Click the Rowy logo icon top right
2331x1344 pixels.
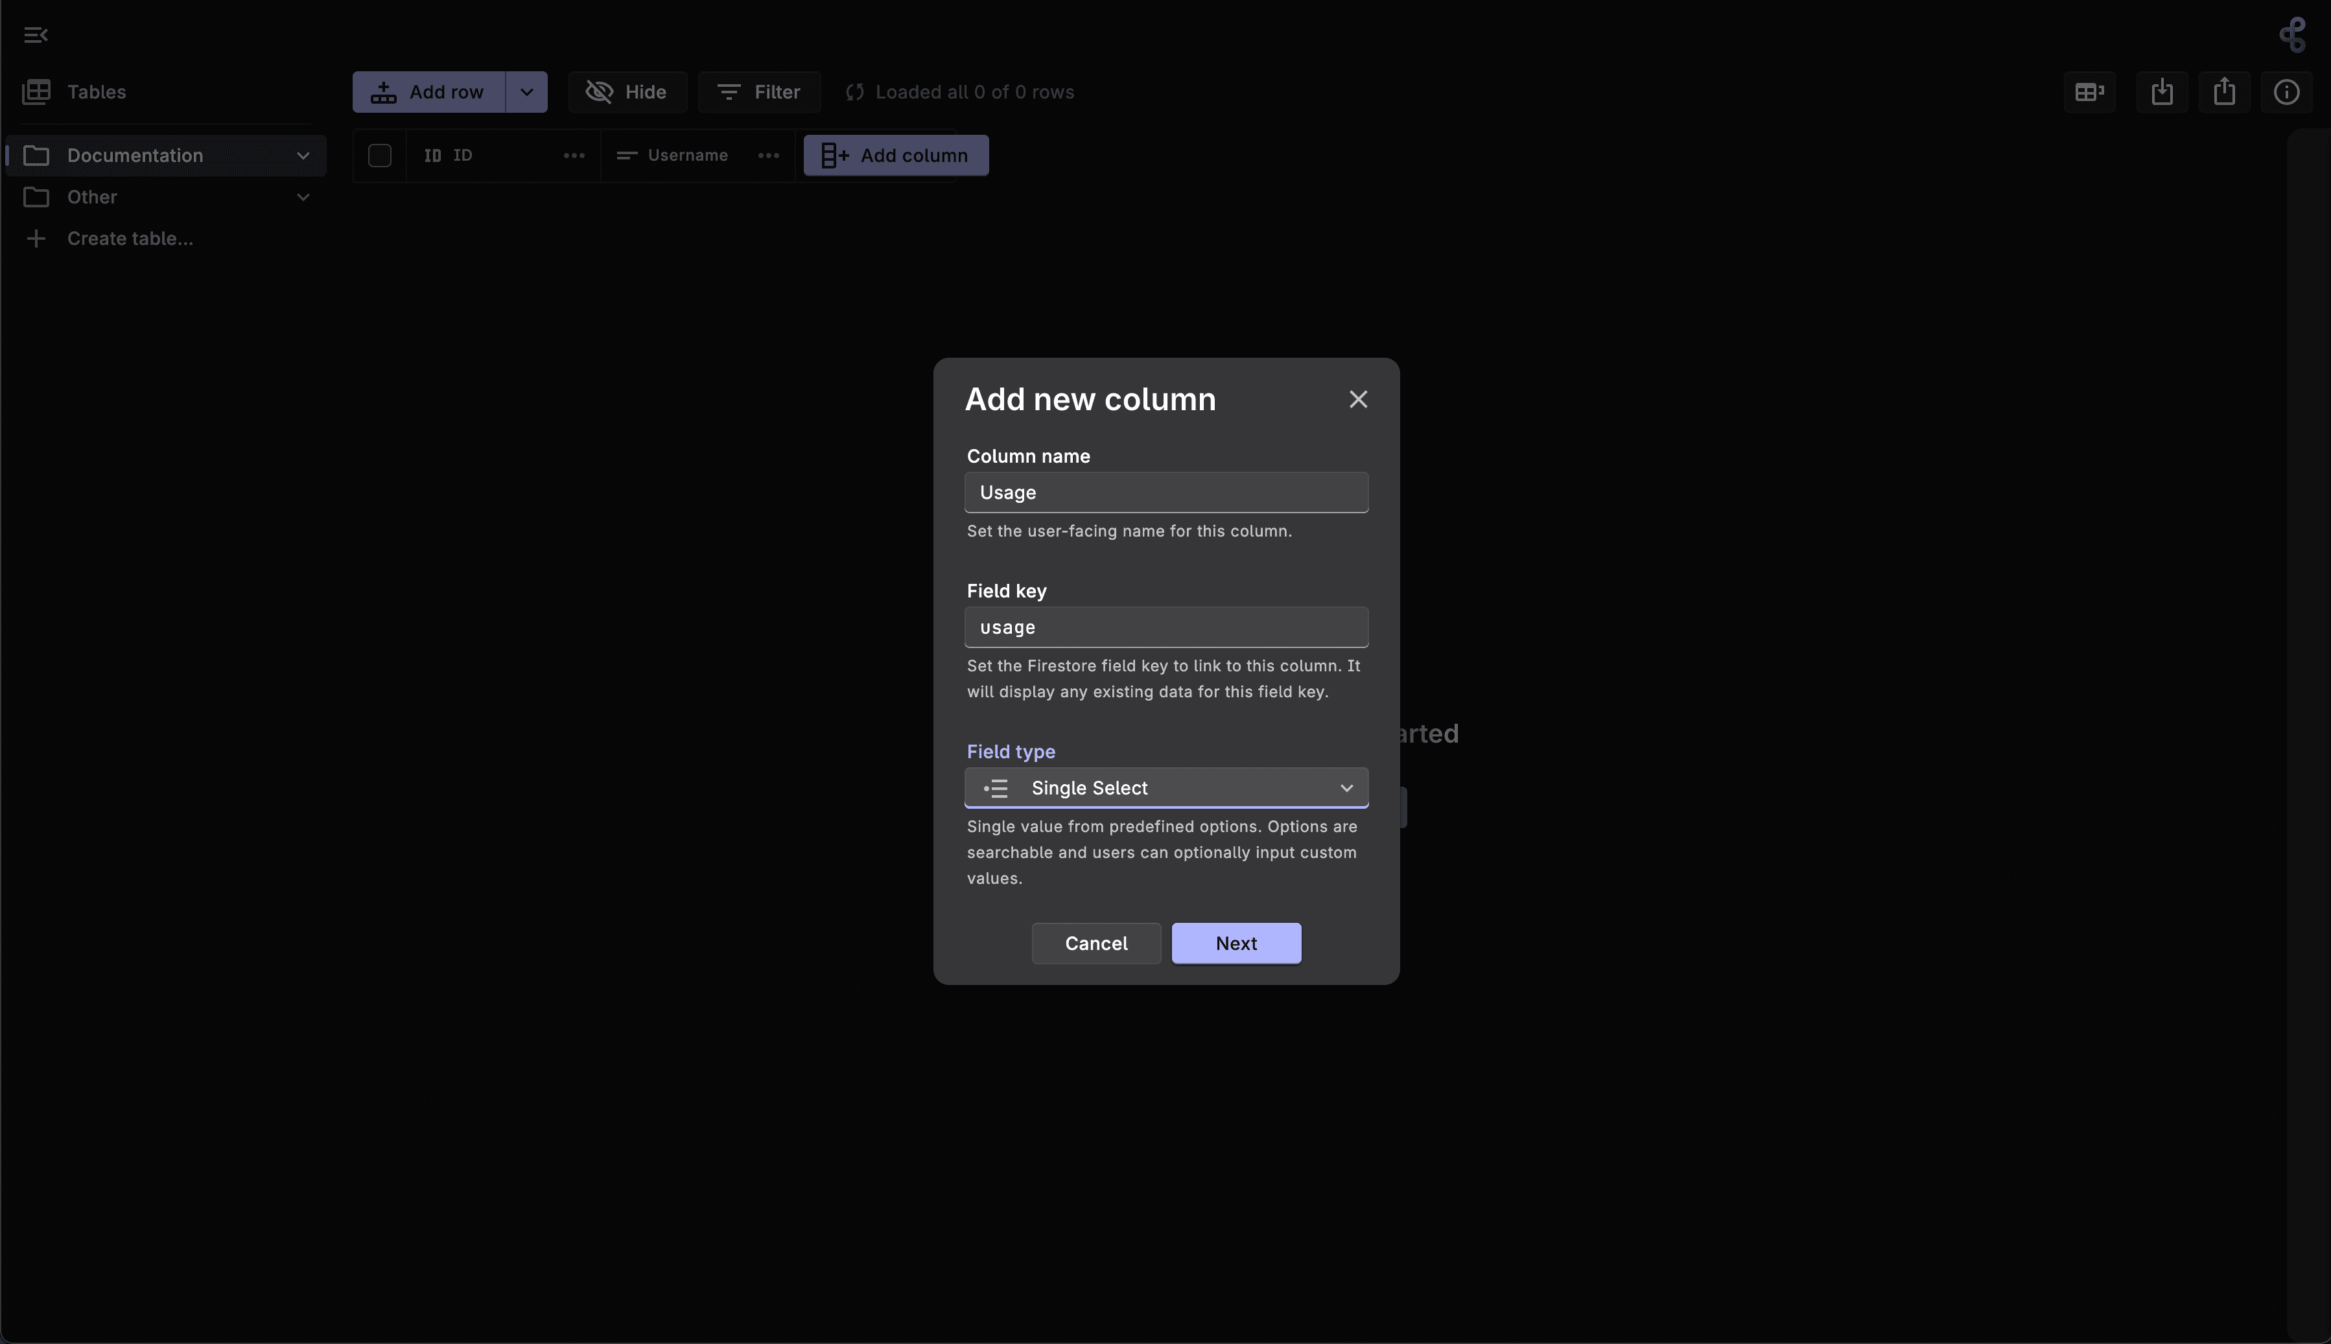point(2292,35)
